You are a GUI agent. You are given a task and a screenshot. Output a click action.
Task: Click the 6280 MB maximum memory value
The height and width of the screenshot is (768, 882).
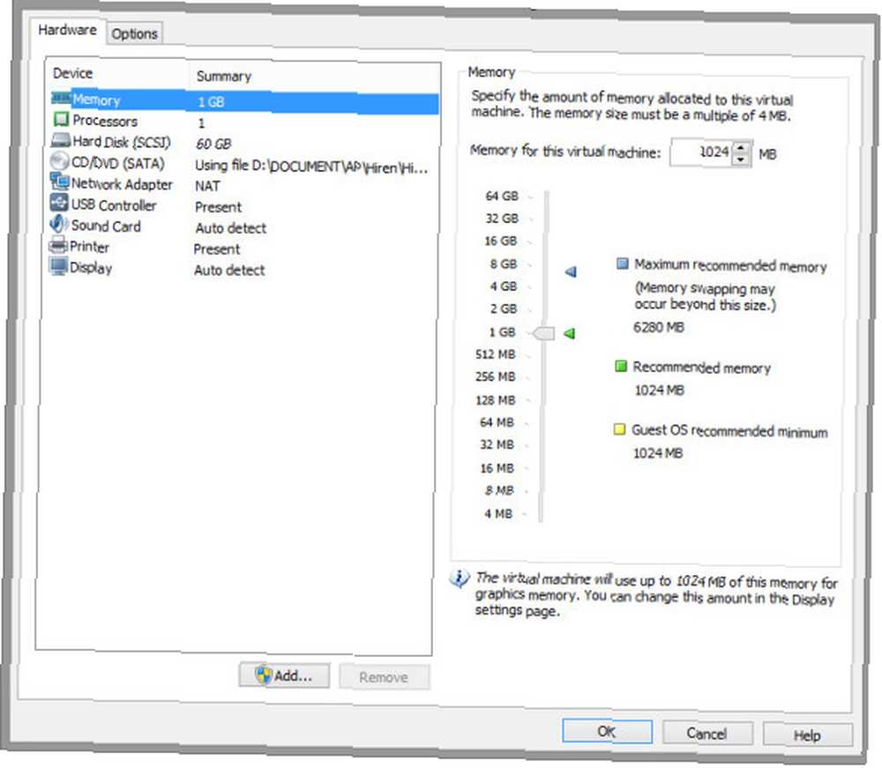tap(659, 326)
